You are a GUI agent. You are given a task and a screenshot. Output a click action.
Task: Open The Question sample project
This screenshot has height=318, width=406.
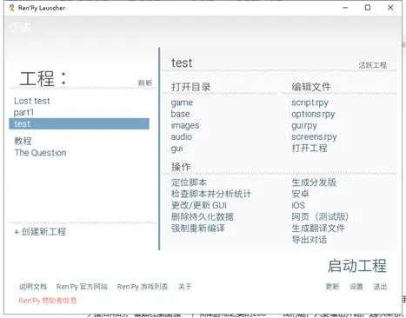40,153
